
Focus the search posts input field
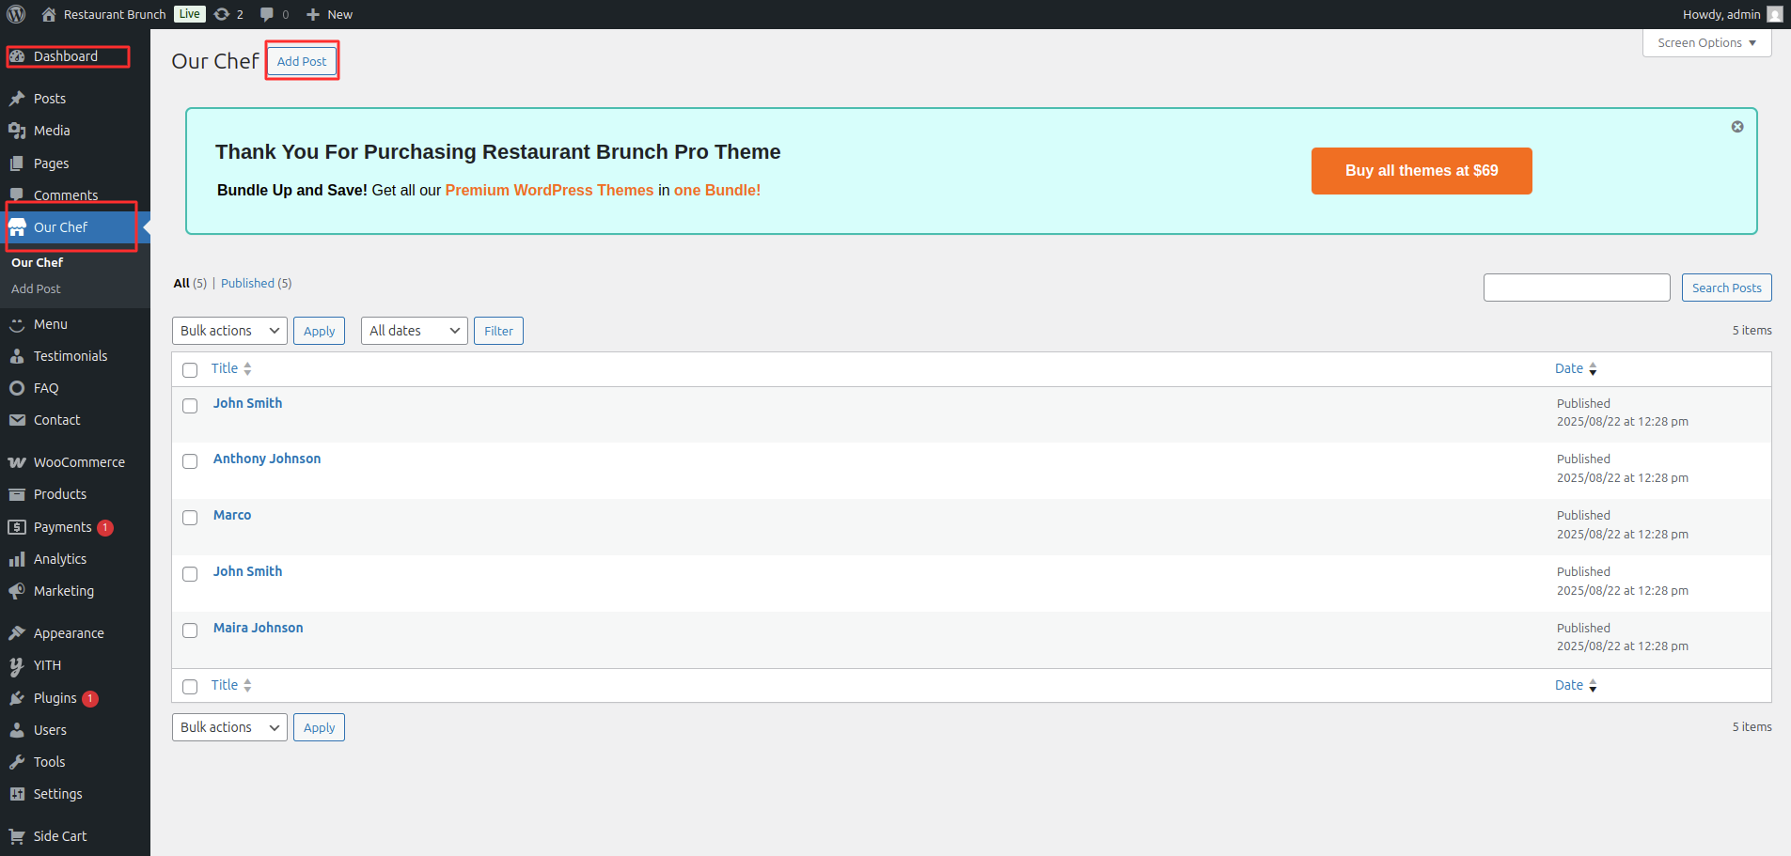coord(1577,288)
